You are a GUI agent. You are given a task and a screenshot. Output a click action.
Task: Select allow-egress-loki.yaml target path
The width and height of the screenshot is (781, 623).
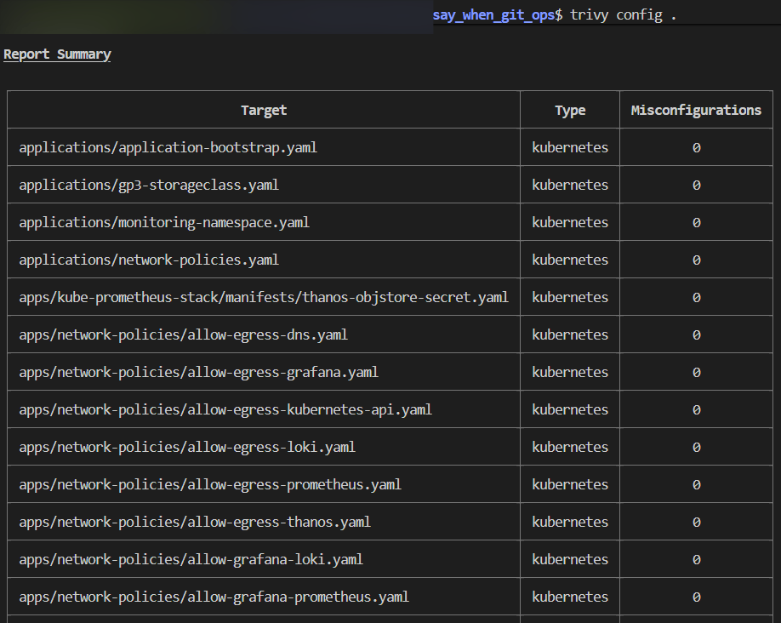coord(187,447)
